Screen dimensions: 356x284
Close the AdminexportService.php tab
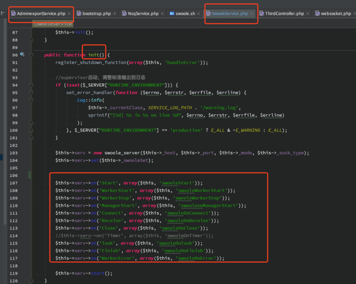click(69, 14)
